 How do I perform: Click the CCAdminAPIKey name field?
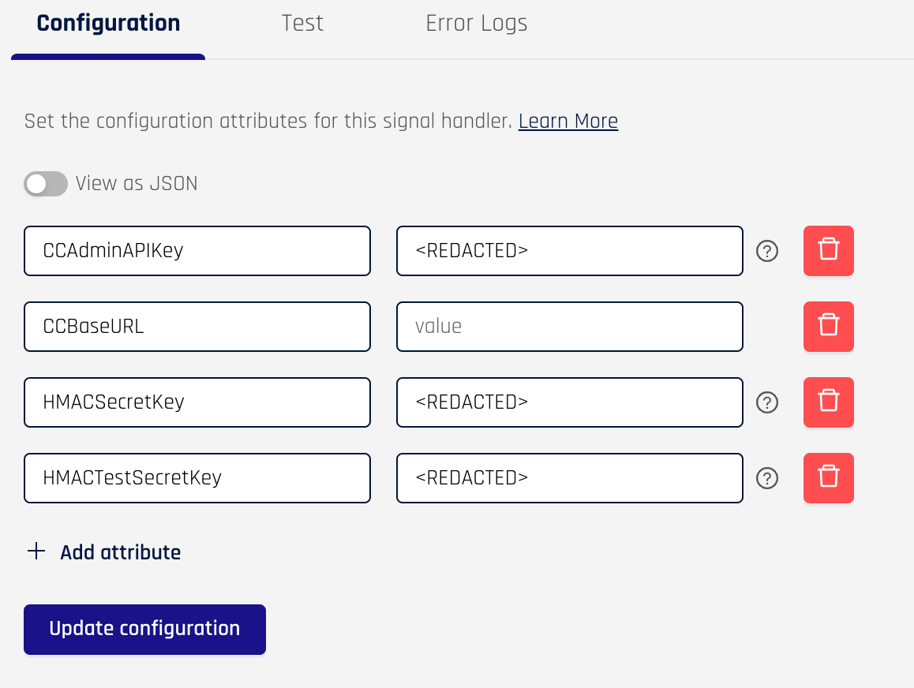coord(197,251)
